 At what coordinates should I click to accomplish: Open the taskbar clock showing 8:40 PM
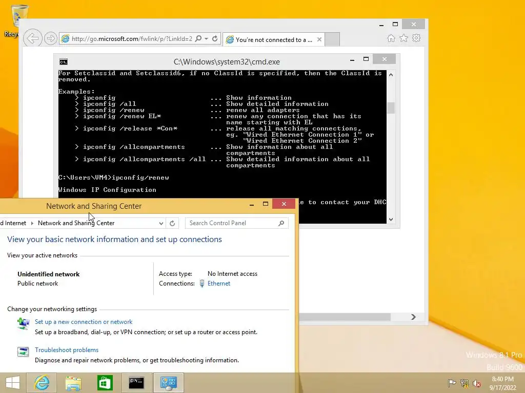coord(502,383)
